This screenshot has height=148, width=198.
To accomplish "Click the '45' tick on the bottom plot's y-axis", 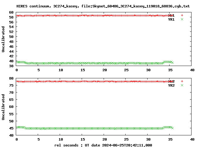I will [11, 128].
